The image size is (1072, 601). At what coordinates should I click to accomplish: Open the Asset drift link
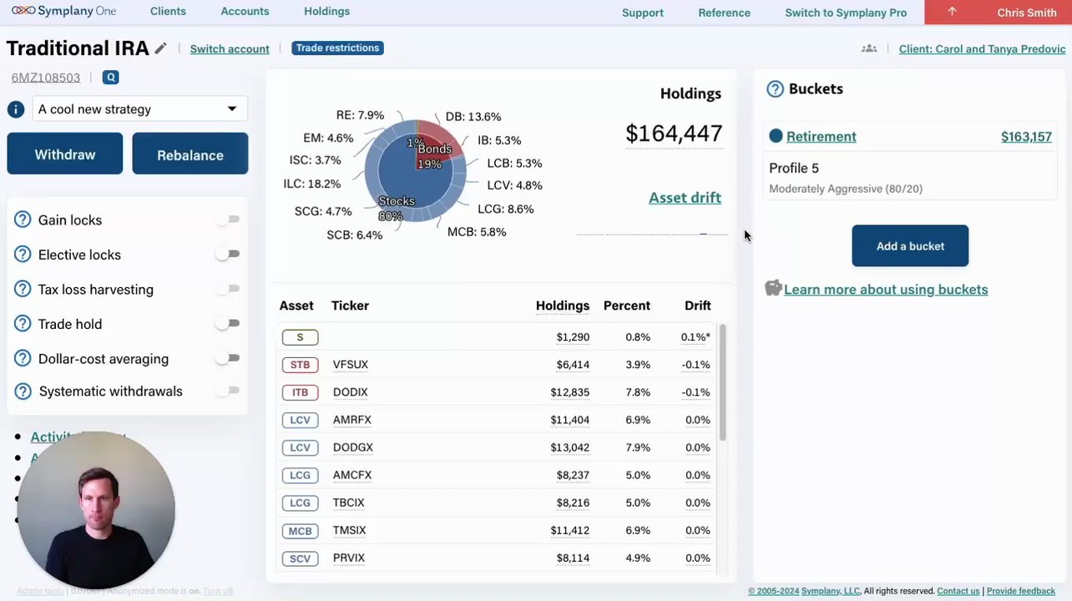(685, 198)
